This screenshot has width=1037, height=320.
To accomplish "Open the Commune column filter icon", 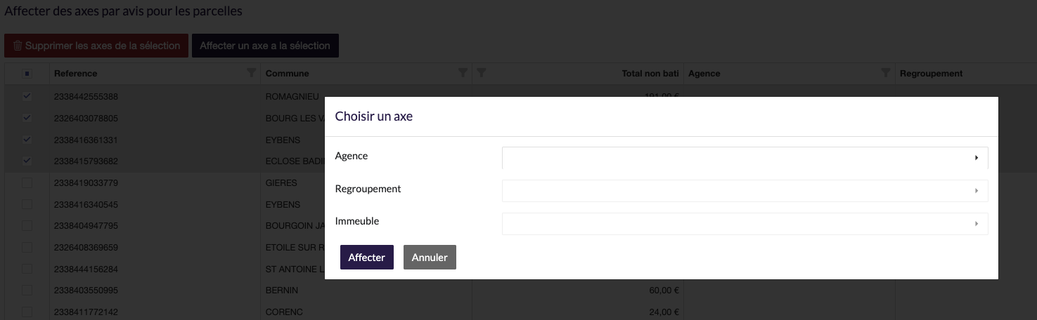I will (463, 73).
